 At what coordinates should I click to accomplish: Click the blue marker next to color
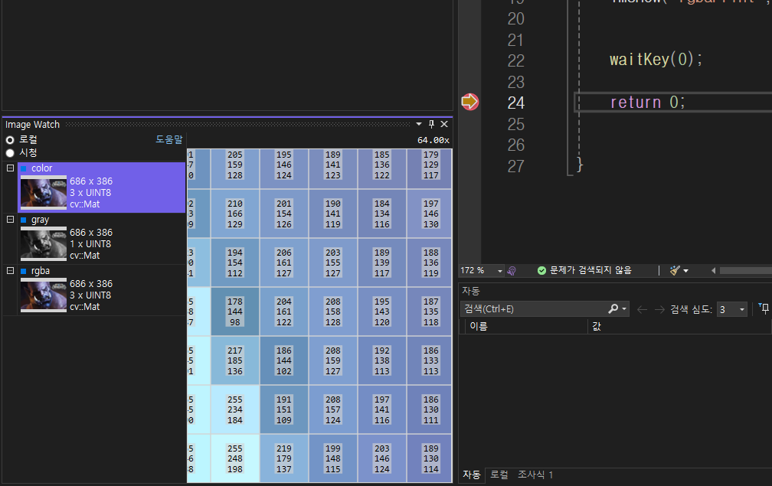coord(23,168)
